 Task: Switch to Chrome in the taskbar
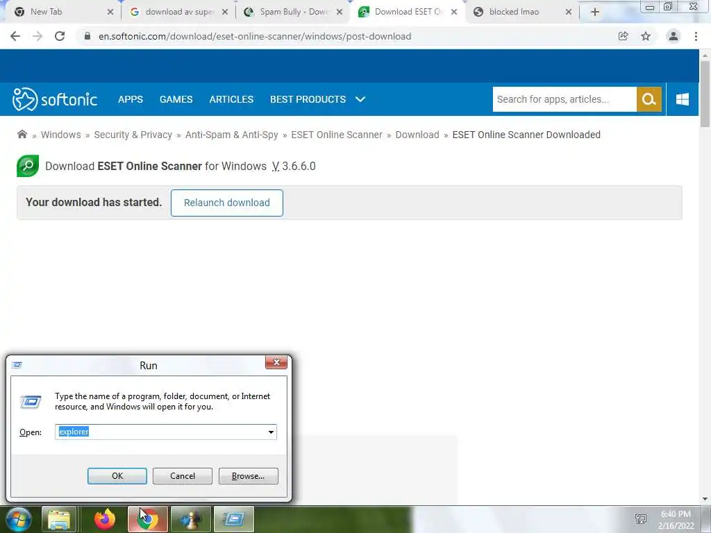(x=147, y=519)
